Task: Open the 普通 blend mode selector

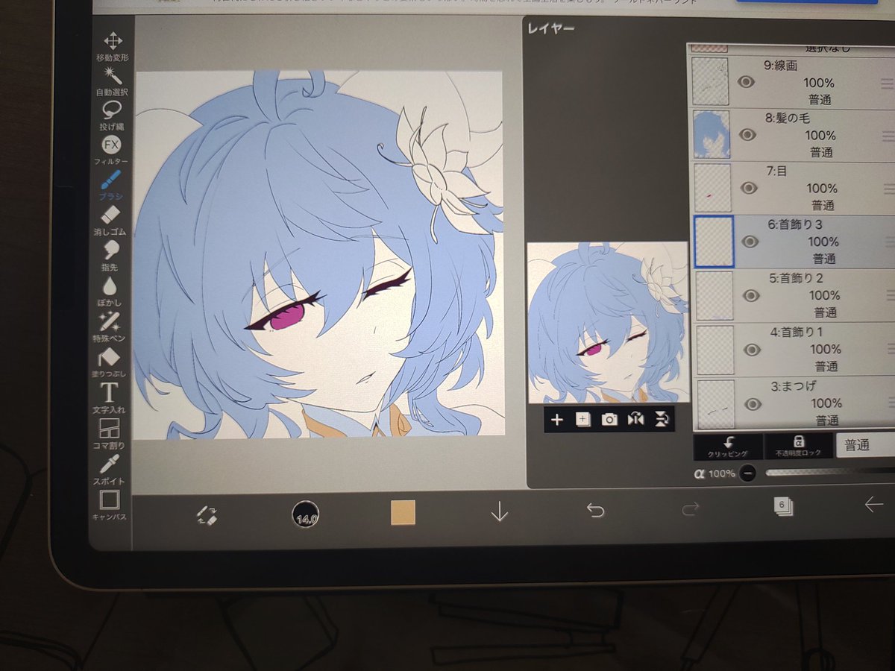Action: tap(865, 445)
